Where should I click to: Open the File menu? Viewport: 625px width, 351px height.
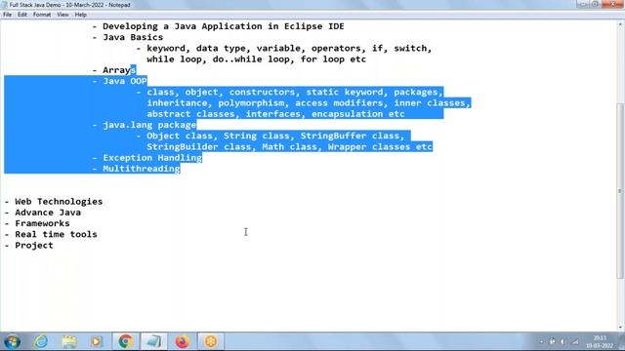tap(7, 15)
